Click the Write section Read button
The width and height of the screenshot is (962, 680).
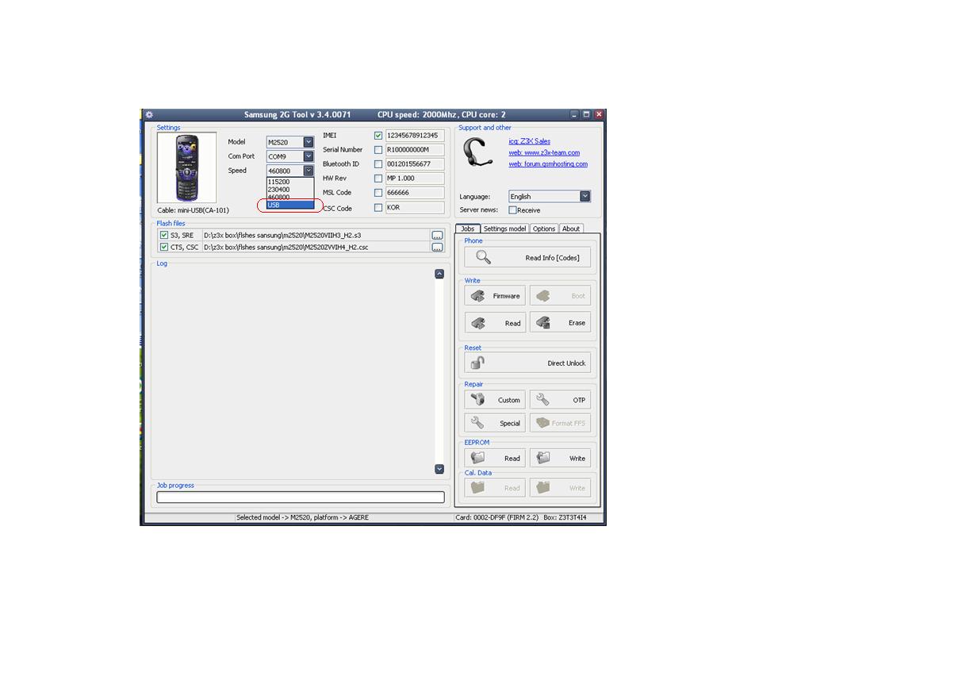(495, 323)
